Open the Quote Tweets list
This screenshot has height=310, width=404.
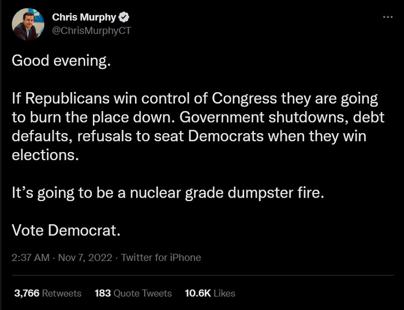tap(142, 293)
